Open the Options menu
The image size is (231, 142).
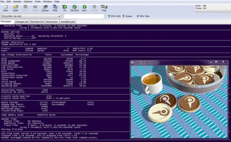28,2
